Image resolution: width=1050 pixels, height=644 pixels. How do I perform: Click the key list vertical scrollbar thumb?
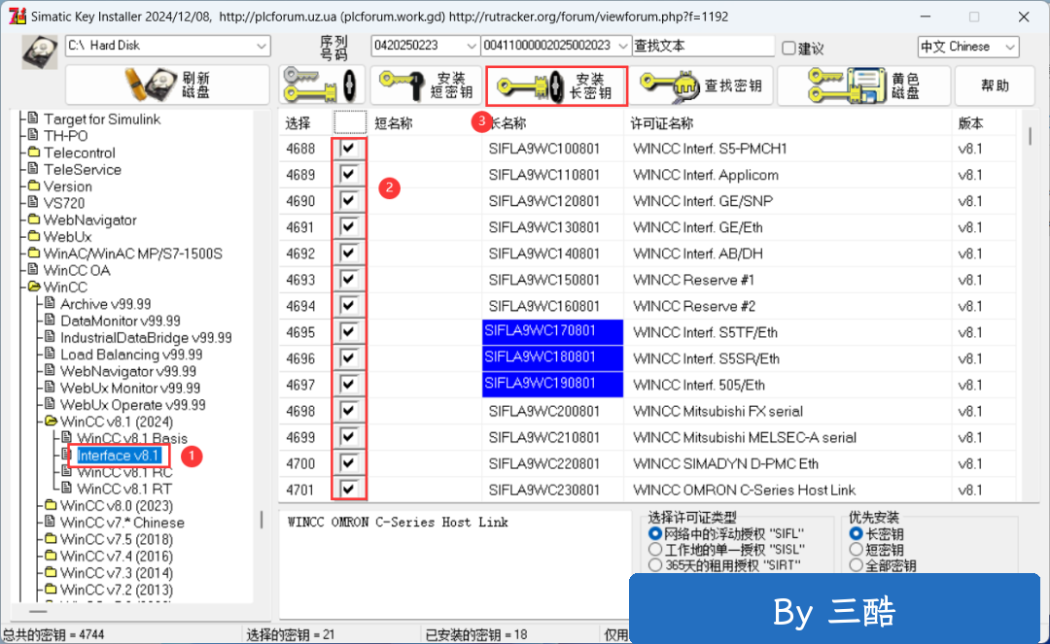tap(1030, 136)
